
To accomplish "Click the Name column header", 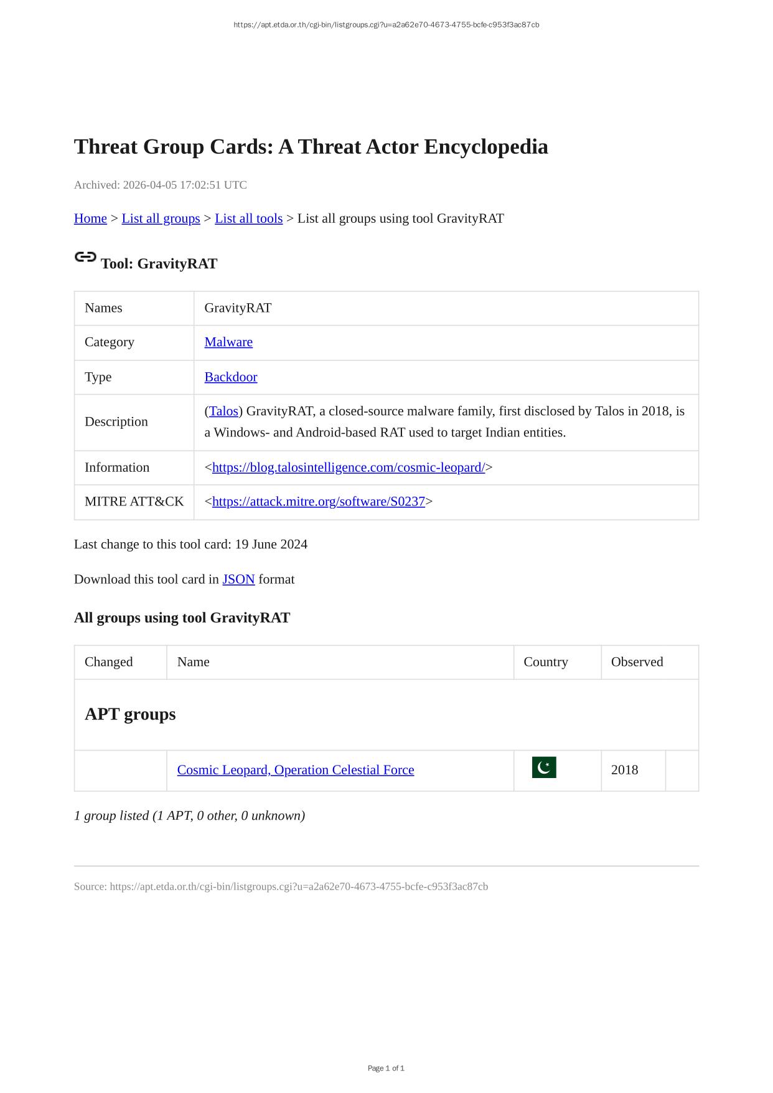I will pos(193,662).
